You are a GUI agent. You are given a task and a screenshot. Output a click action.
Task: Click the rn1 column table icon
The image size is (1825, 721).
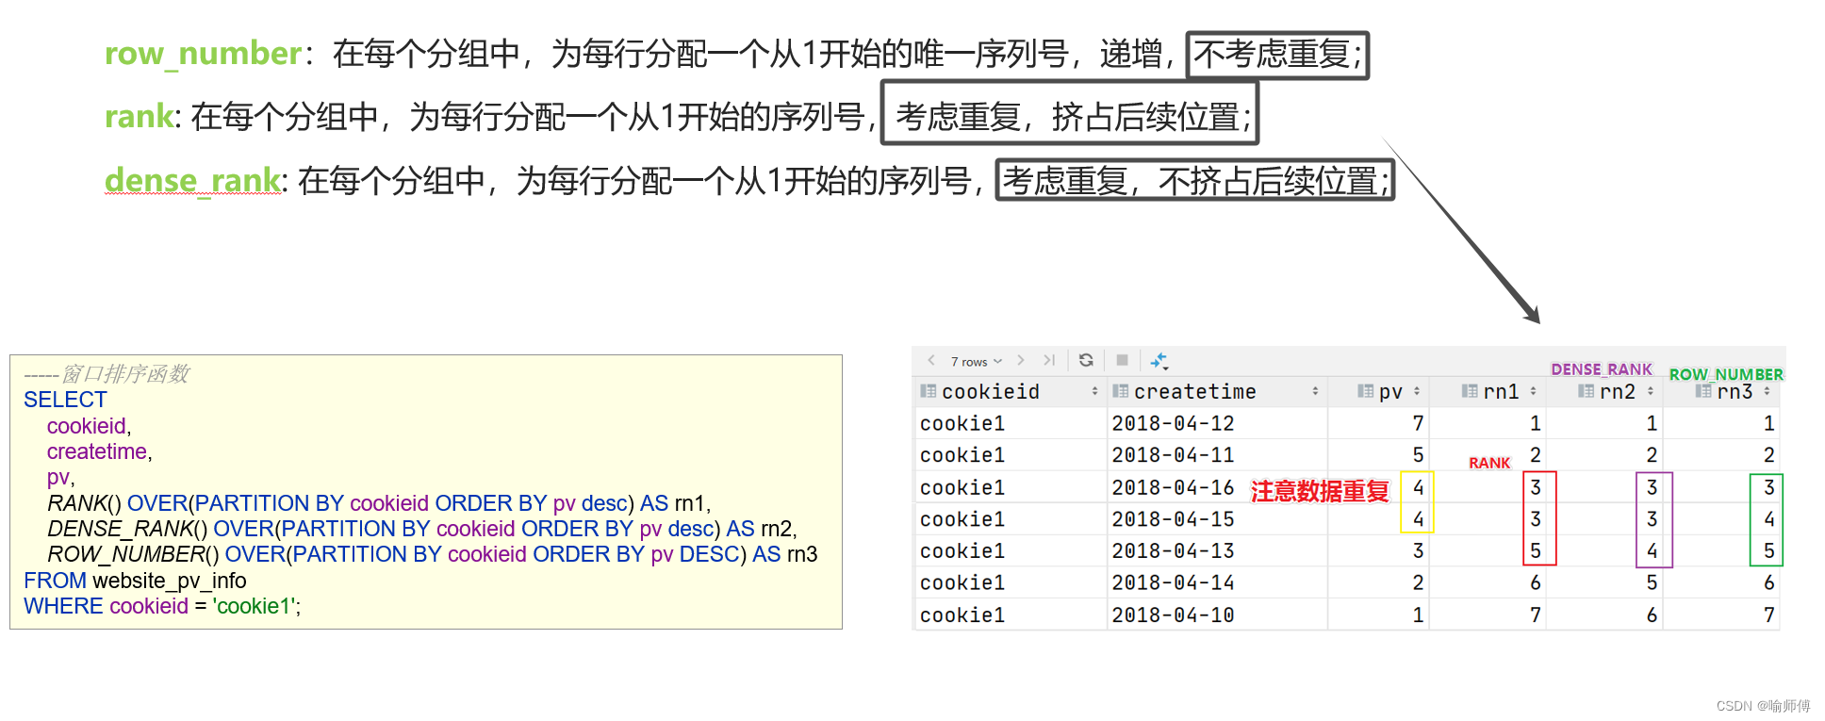pyautogui.click(x=1470, y=391)
